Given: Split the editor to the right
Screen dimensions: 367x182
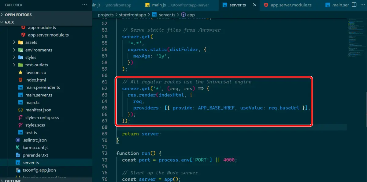Looking at the screenshot, I should [354, 5].
